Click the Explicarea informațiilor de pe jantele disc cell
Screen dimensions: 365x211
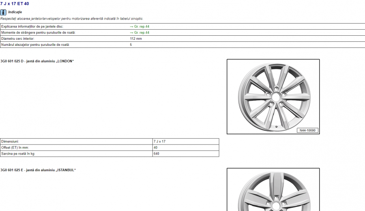[x=32, y=26]
